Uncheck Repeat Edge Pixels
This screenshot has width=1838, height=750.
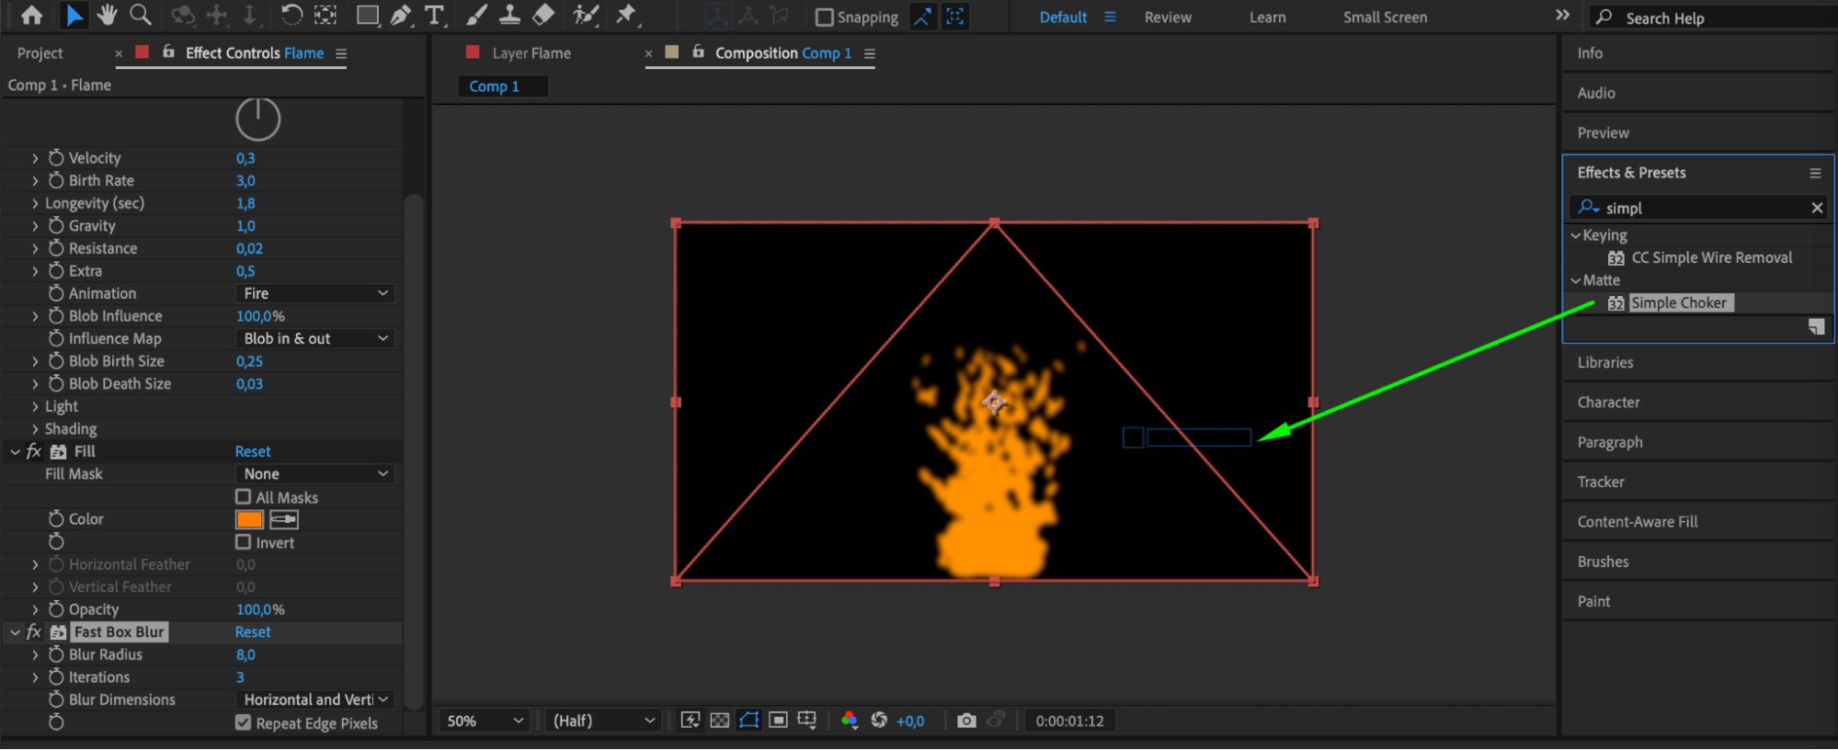pos(244,722)
